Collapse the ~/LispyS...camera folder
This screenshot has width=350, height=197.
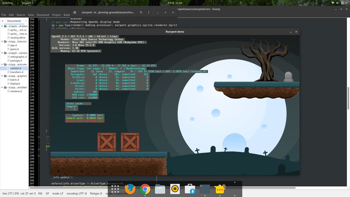pos(2,53)
